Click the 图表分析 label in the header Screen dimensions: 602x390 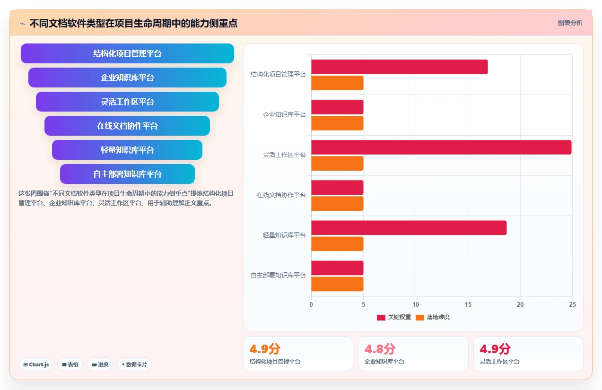570,23
